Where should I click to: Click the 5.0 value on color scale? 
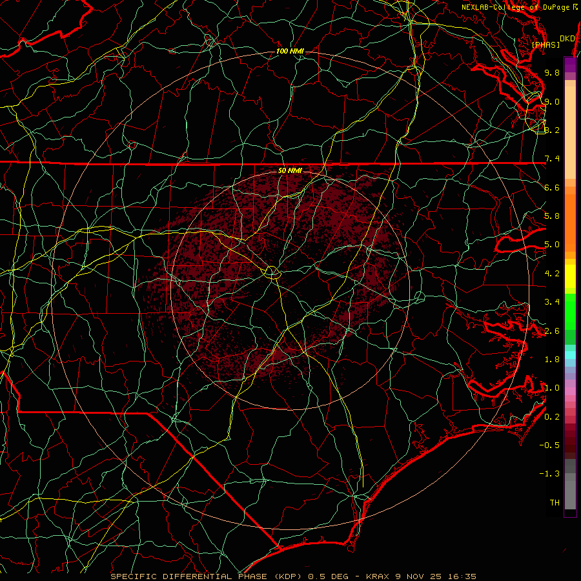pos(552,245)
